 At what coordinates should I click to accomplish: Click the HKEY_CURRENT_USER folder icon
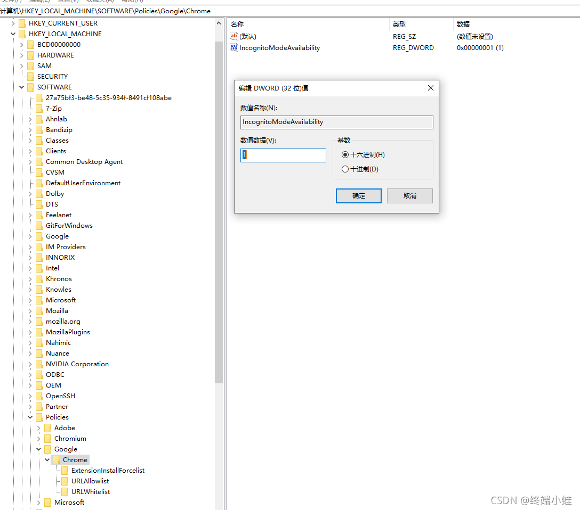click(22, 23)
